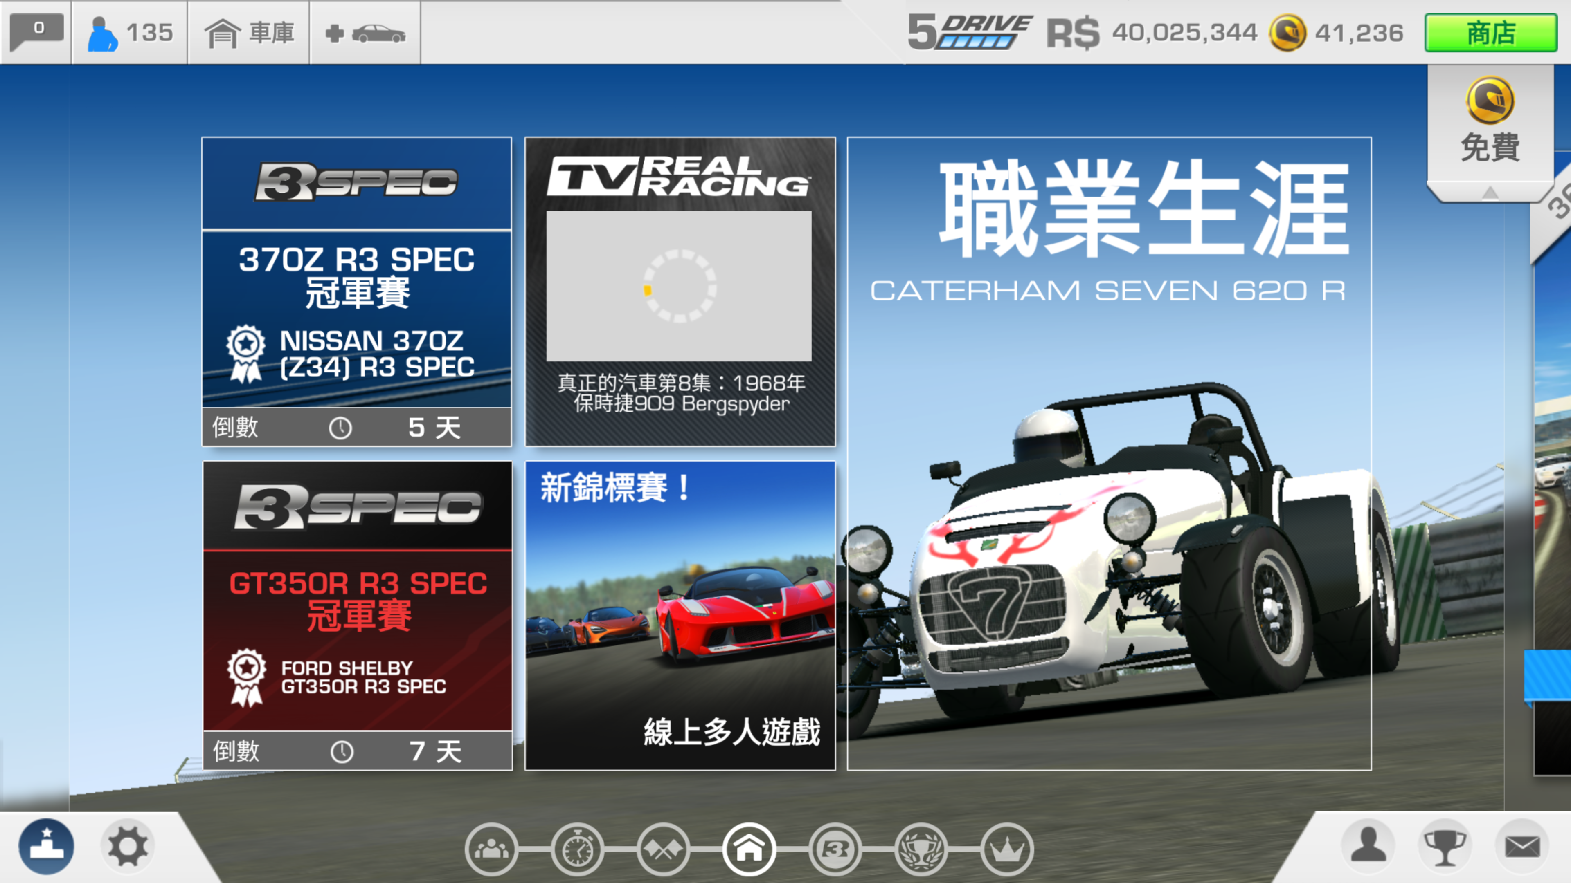Open 職業生涯 career Caterham card
The width and height of the screenshot is (1571, 883).
(x=1110, y=453)
